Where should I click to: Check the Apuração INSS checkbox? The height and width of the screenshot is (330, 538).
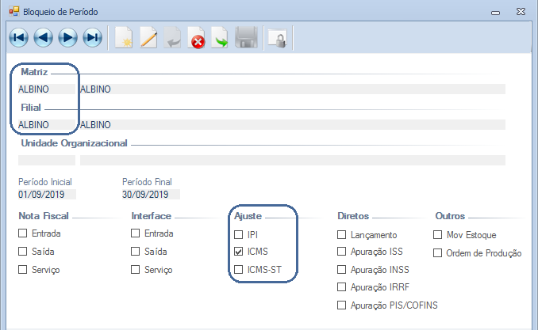click(x=341, y=269)
